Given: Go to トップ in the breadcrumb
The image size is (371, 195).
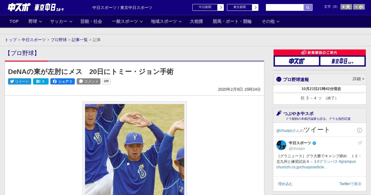Looking at the screenshot, I should [x=11, y=40].
